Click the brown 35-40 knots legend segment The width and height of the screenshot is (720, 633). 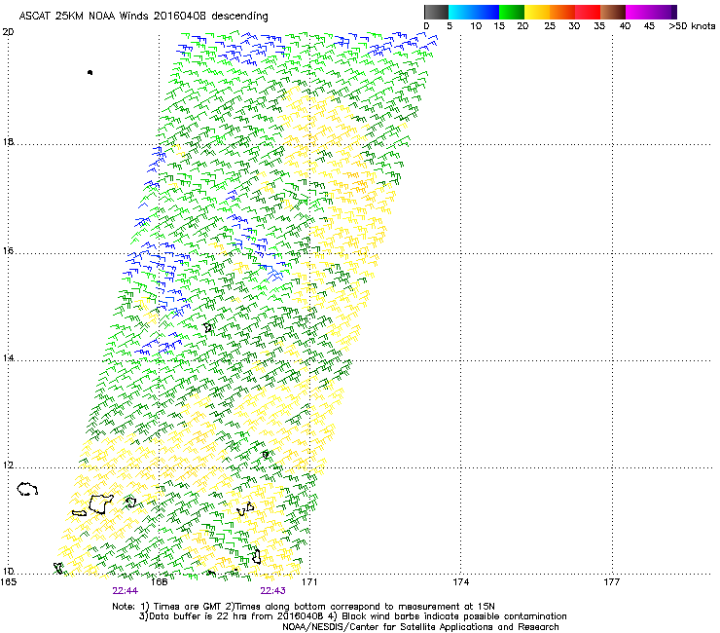613,12
